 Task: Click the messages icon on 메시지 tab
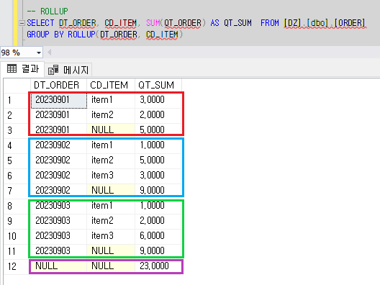(x=53, y=70)
